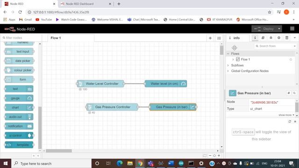The height and width of the screenshot is (168, 299).
Task: Open the context data sidebar icon
Action: point(287,38)
